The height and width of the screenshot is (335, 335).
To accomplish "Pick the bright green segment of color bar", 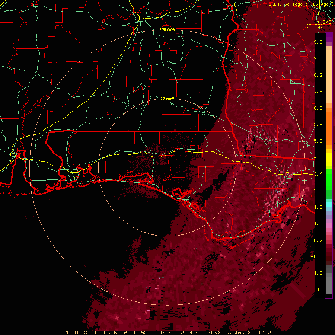I will 329,180.
